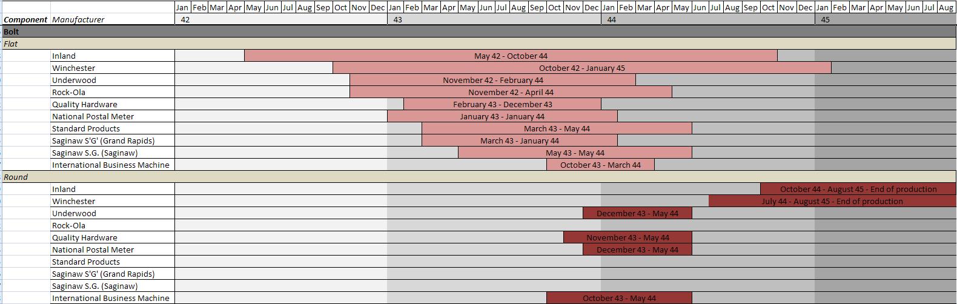
Task: Select Rock-Ola in the Round section
Action: coord(113,225)
